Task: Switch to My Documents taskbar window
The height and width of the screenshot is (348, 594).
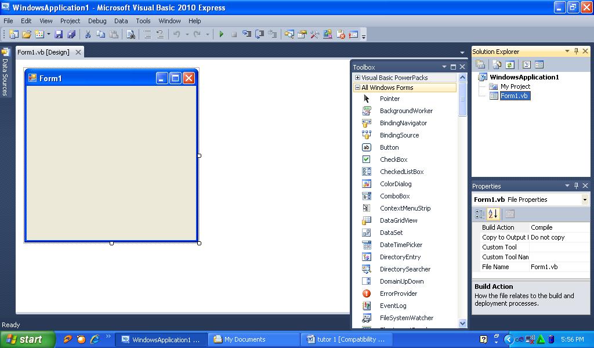Action: pyautogui.click(x=253, y=339)
